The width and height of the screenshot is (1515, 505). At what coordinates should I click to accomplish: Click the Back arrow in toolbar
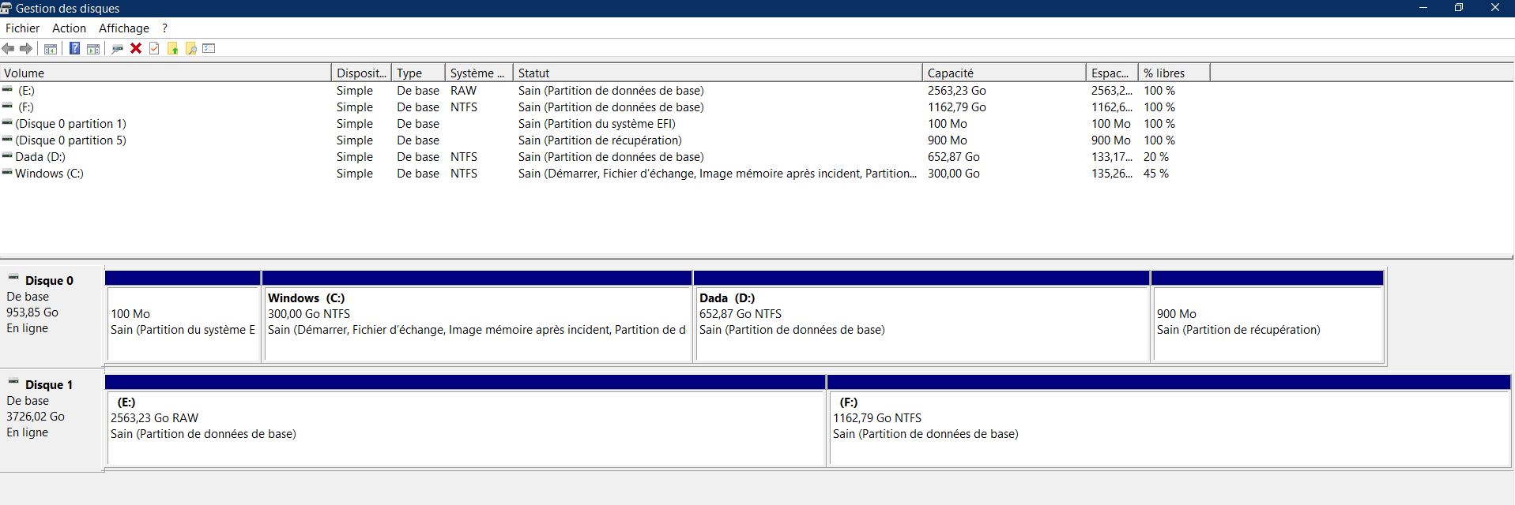[9, 49]
